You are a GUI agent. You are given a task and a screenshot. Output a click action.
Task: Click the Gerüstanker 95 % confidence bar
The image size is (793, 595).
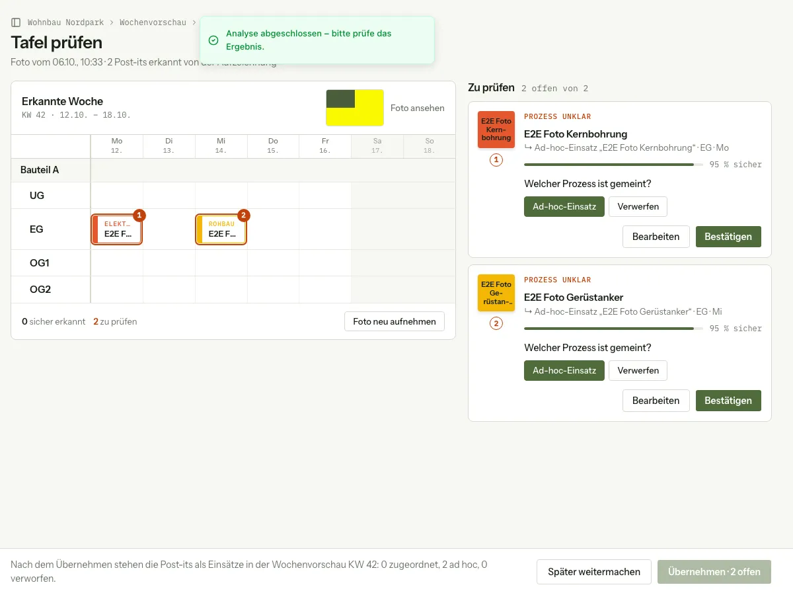click(x=613, y=329)
